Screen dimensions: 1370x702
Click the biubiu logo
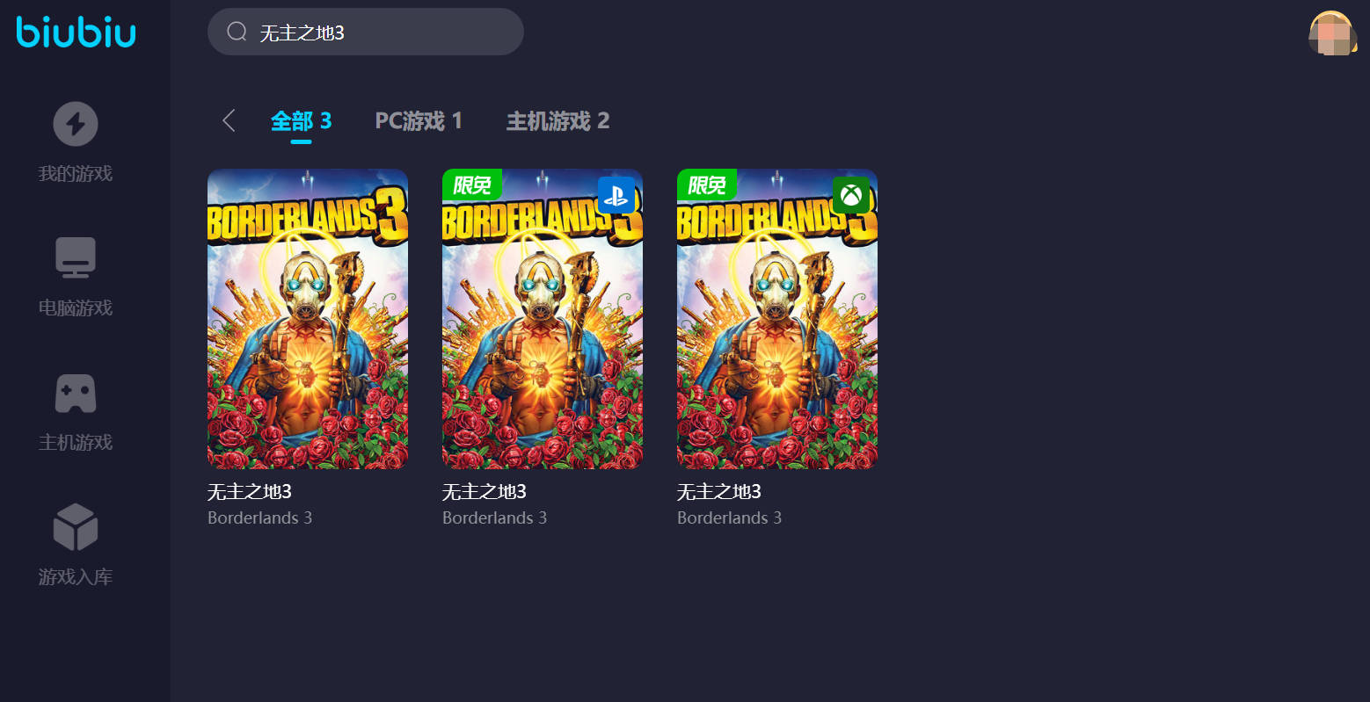point(77,32)
